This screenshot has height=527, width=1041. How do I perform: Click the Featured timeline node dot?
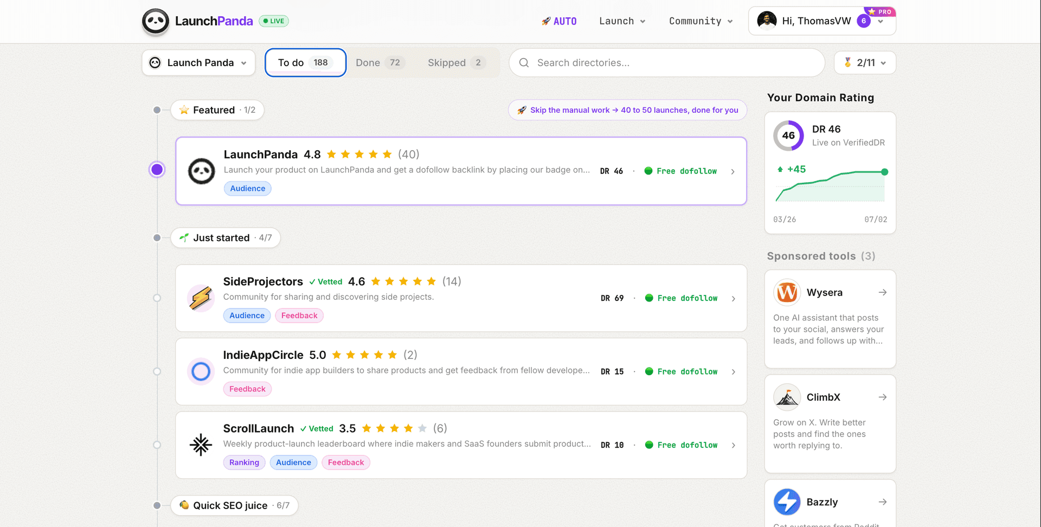click(x=157, y=110)
